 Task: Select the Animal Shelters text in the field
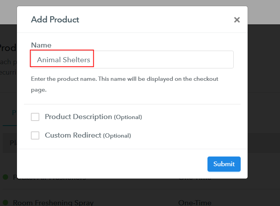[x=64, y=60]
